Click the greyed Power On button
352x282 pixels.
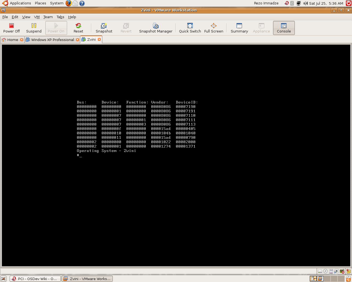[x=56, y=28]
